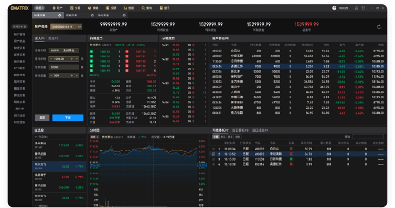Open the 账户选择 account dropdown
The width and height of the screenshot is (395, 208).
(66, 26)
